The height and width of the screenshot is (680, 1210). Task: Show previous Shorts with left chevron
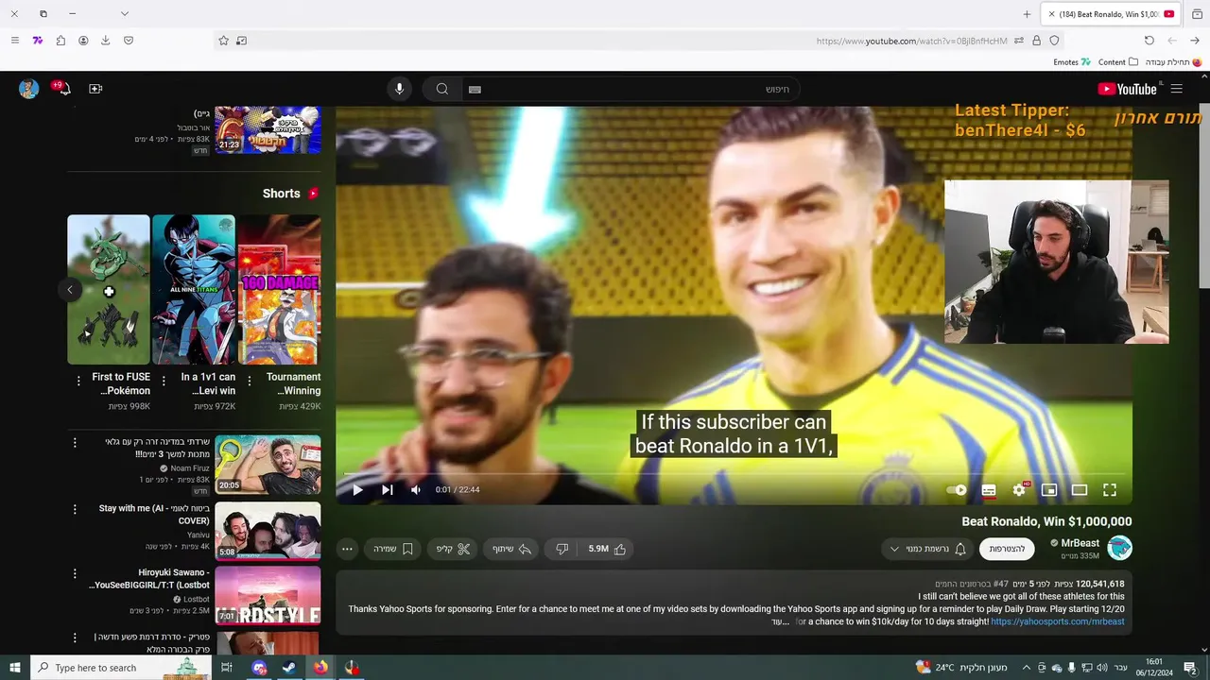click(x=70, y=290)
